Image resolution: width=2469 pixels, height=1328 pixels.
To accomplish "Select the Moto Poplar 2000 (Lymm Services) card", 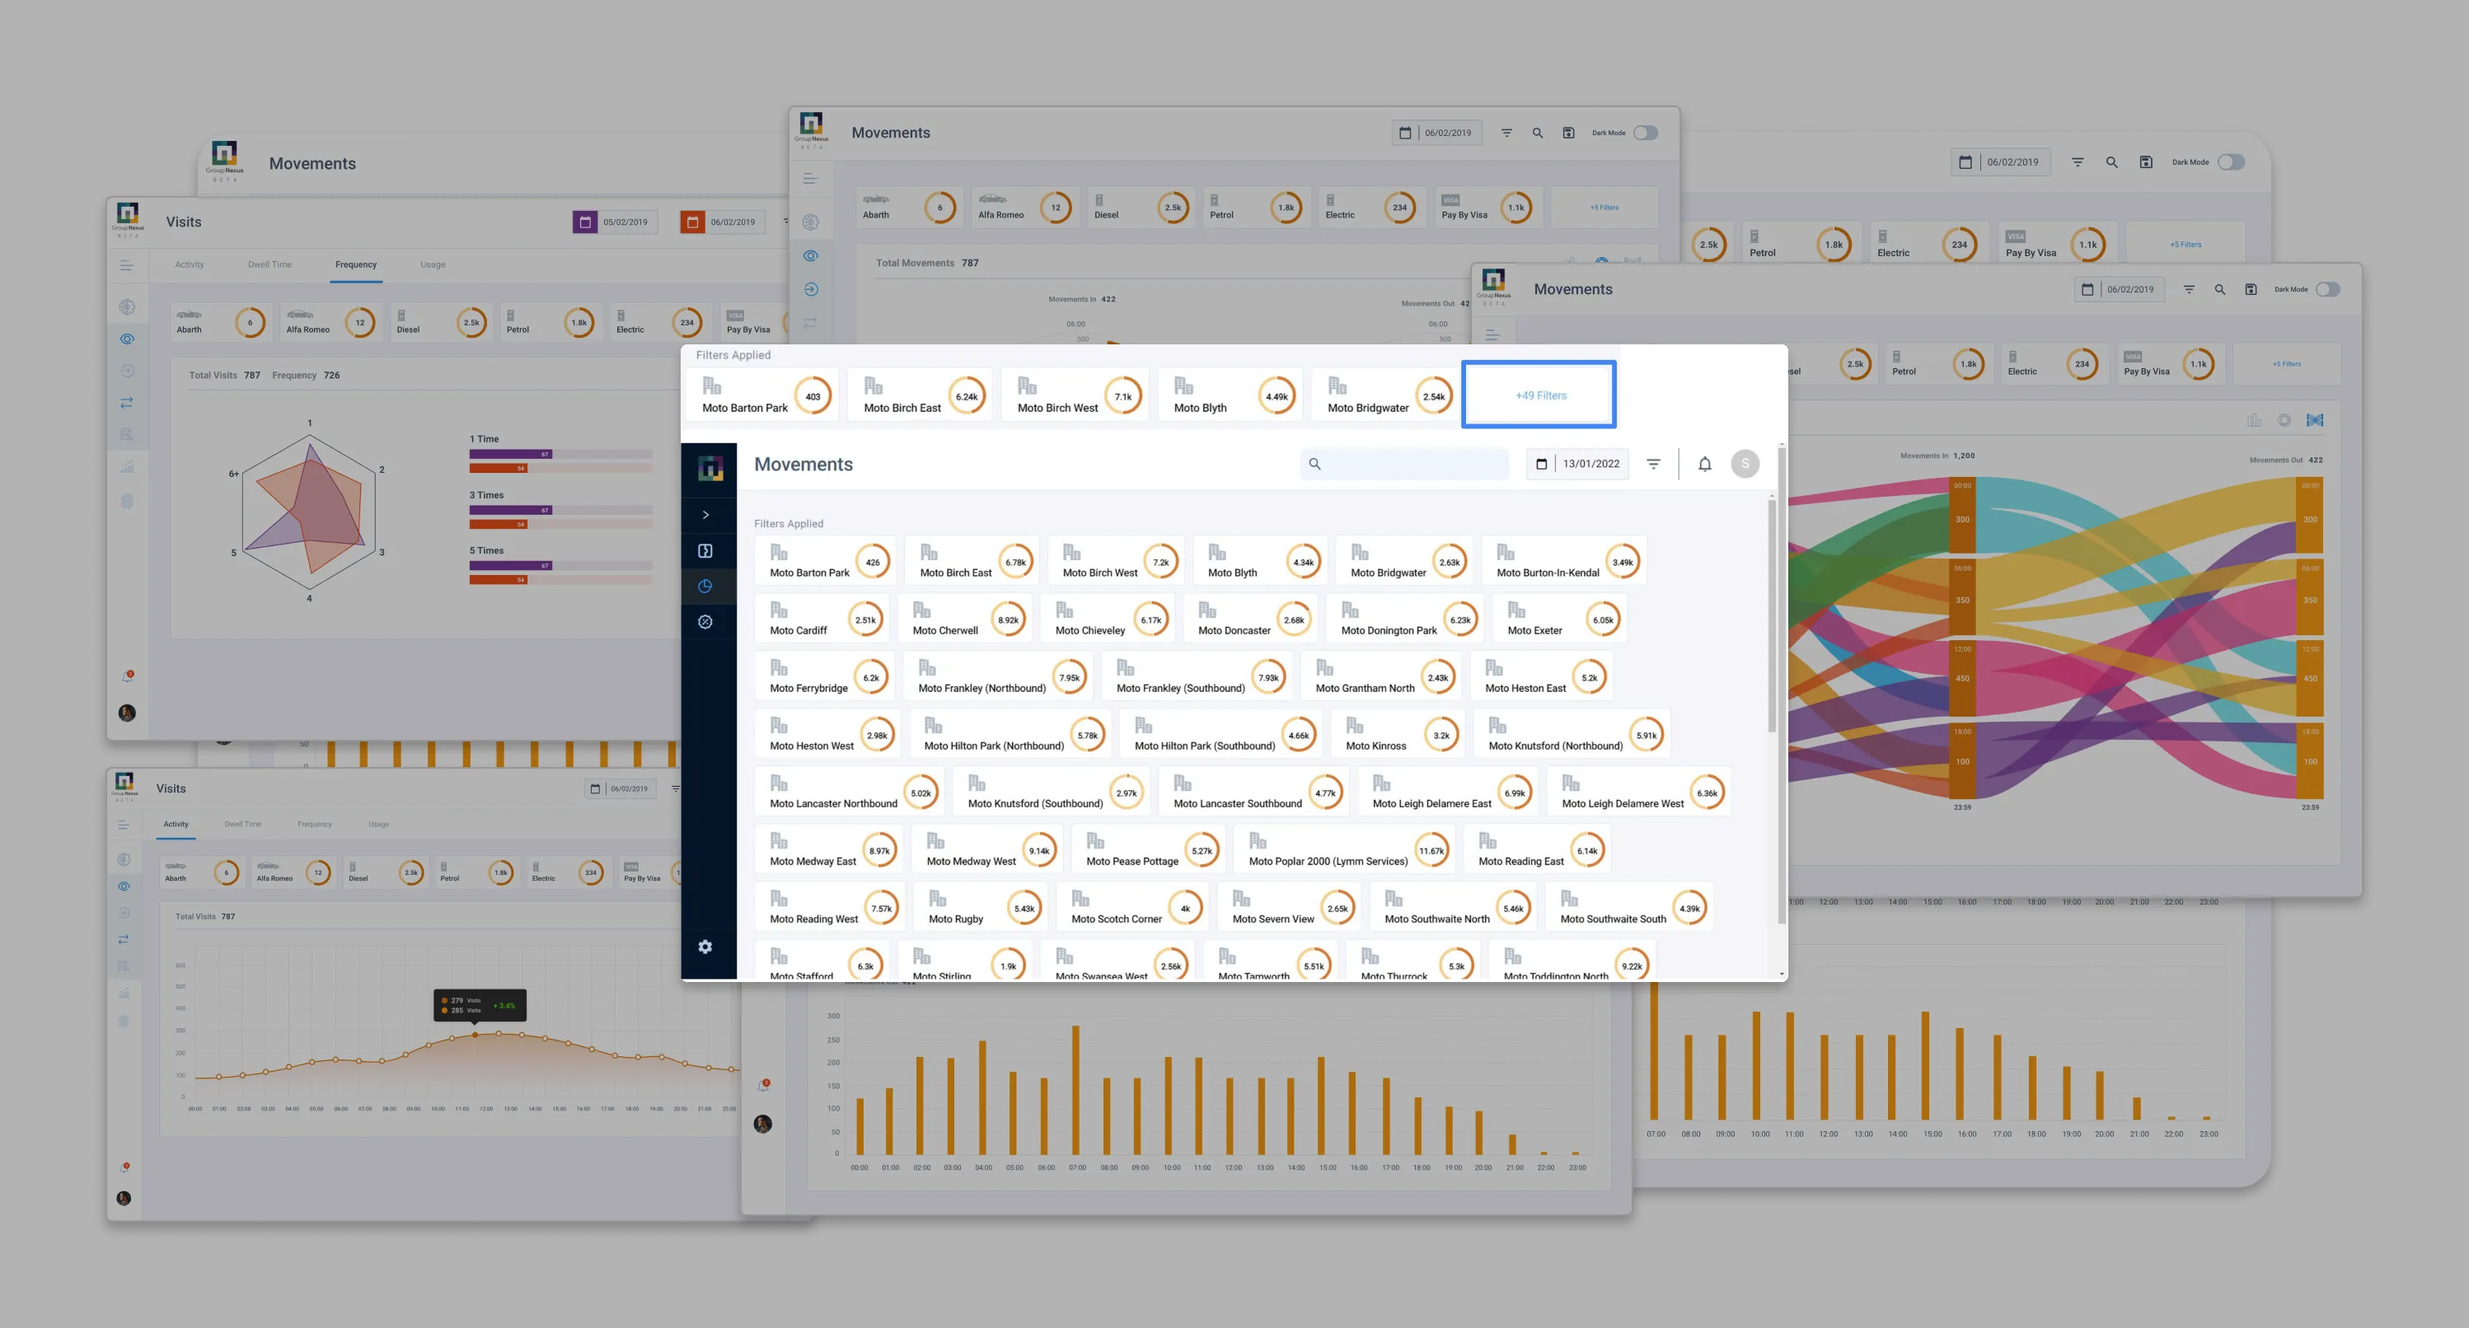I will 1345,850.
